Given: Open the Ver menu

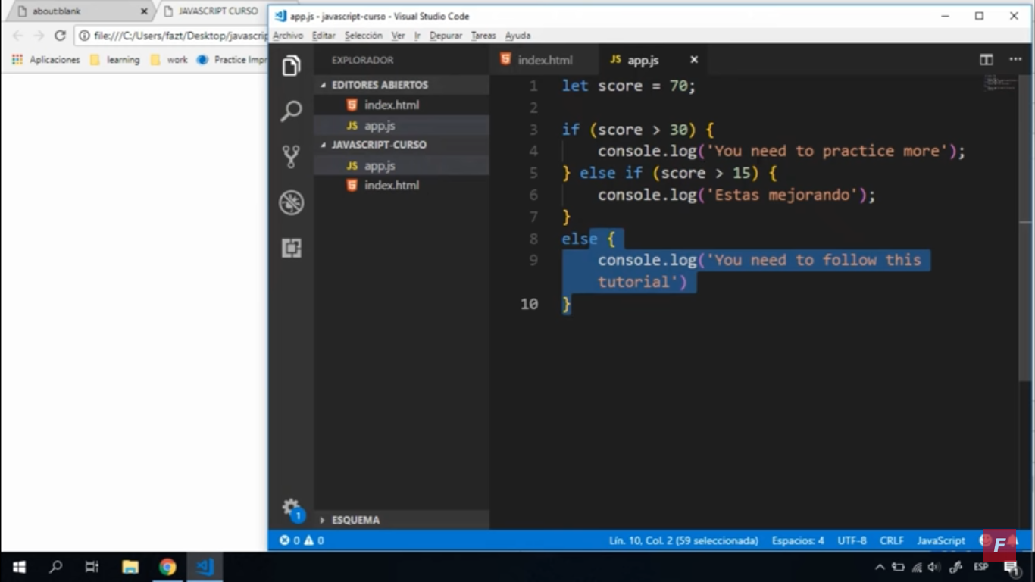Looking at the screenshot, I should [x=398, y=36].
